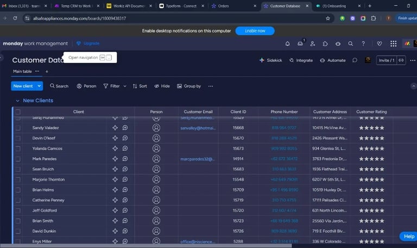Image resolution: width=417 pixels, height=248 pixels.
Task: Check the Brian Smith row checkbox
Action: [x=18, y=221]
